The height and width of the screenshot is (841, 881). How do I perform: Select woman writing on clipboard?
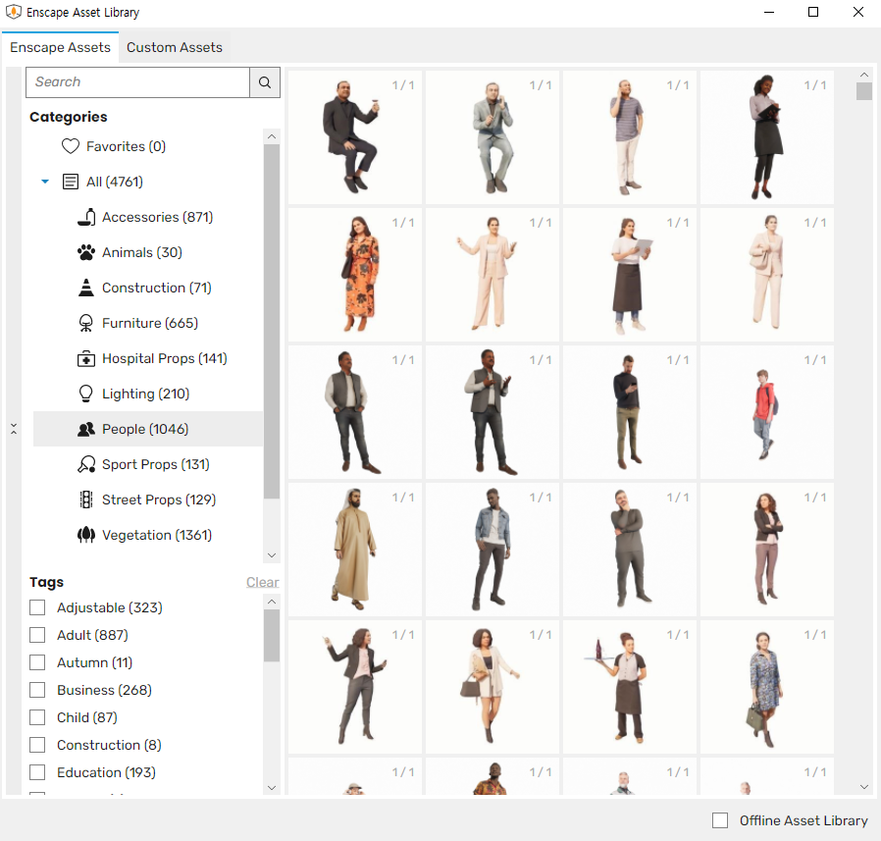tap(766, 137)
